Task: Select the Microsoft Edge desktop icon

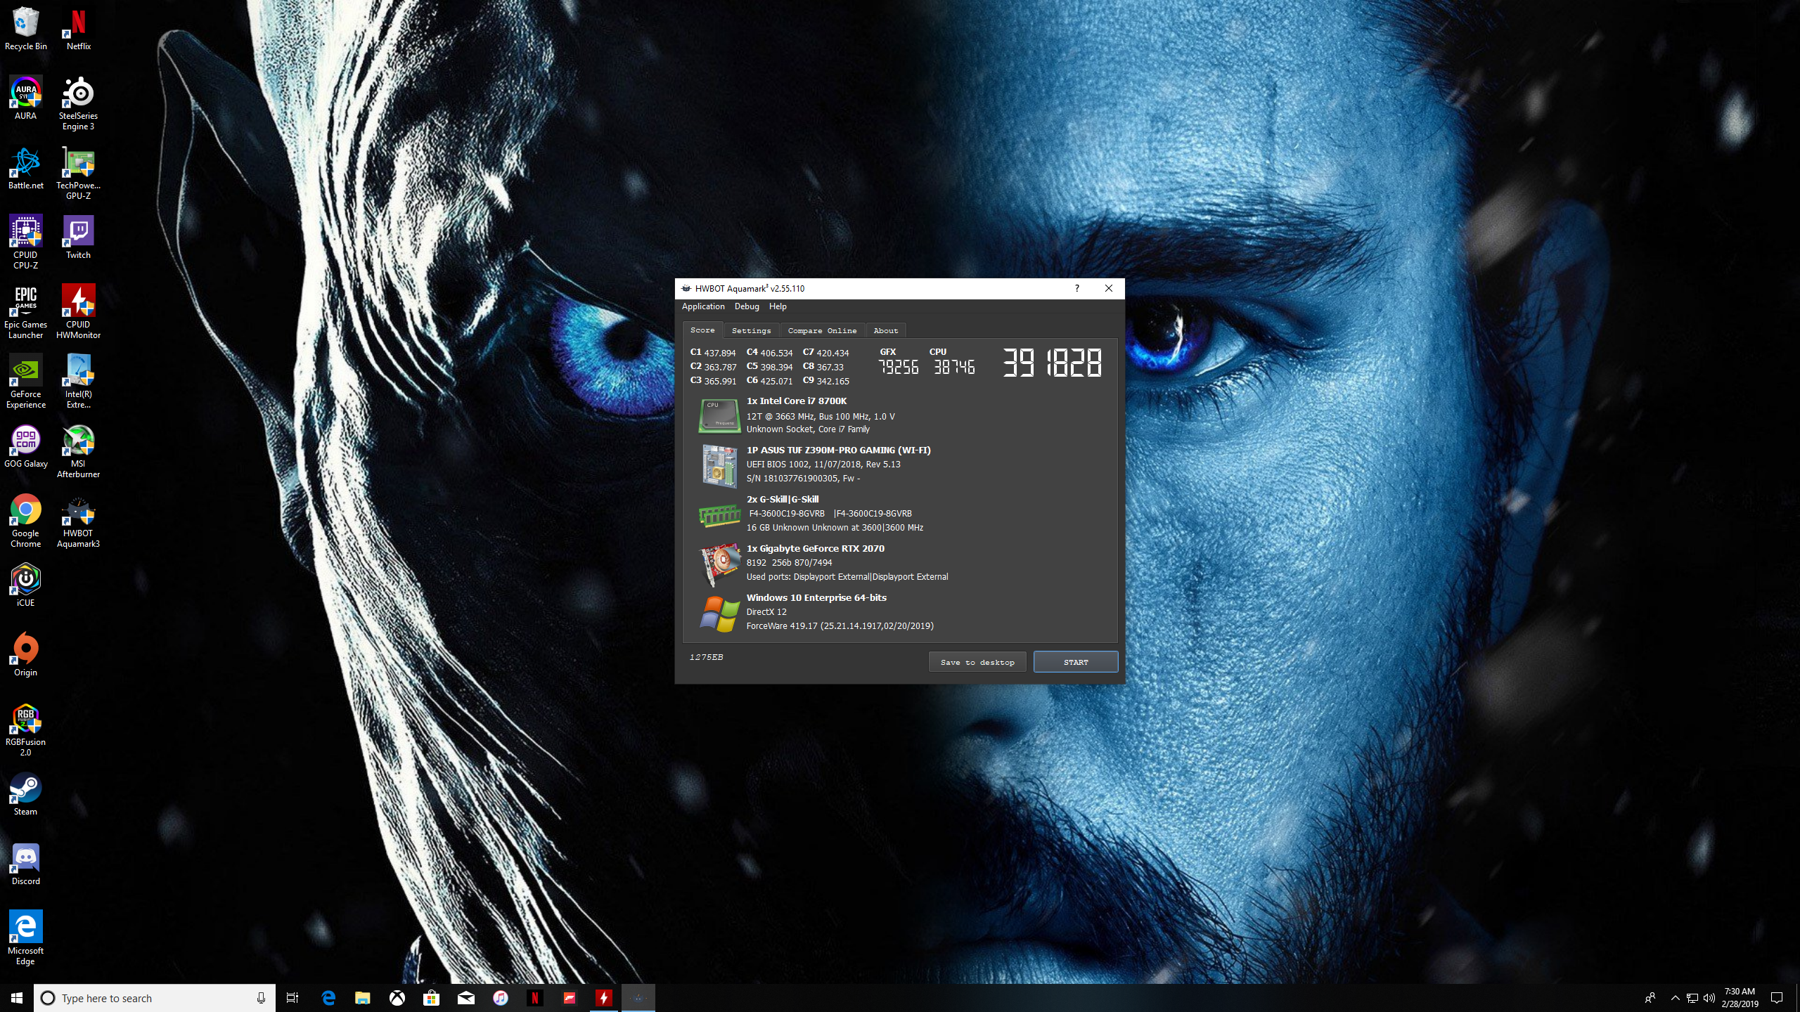Action: tap(26, 938)
